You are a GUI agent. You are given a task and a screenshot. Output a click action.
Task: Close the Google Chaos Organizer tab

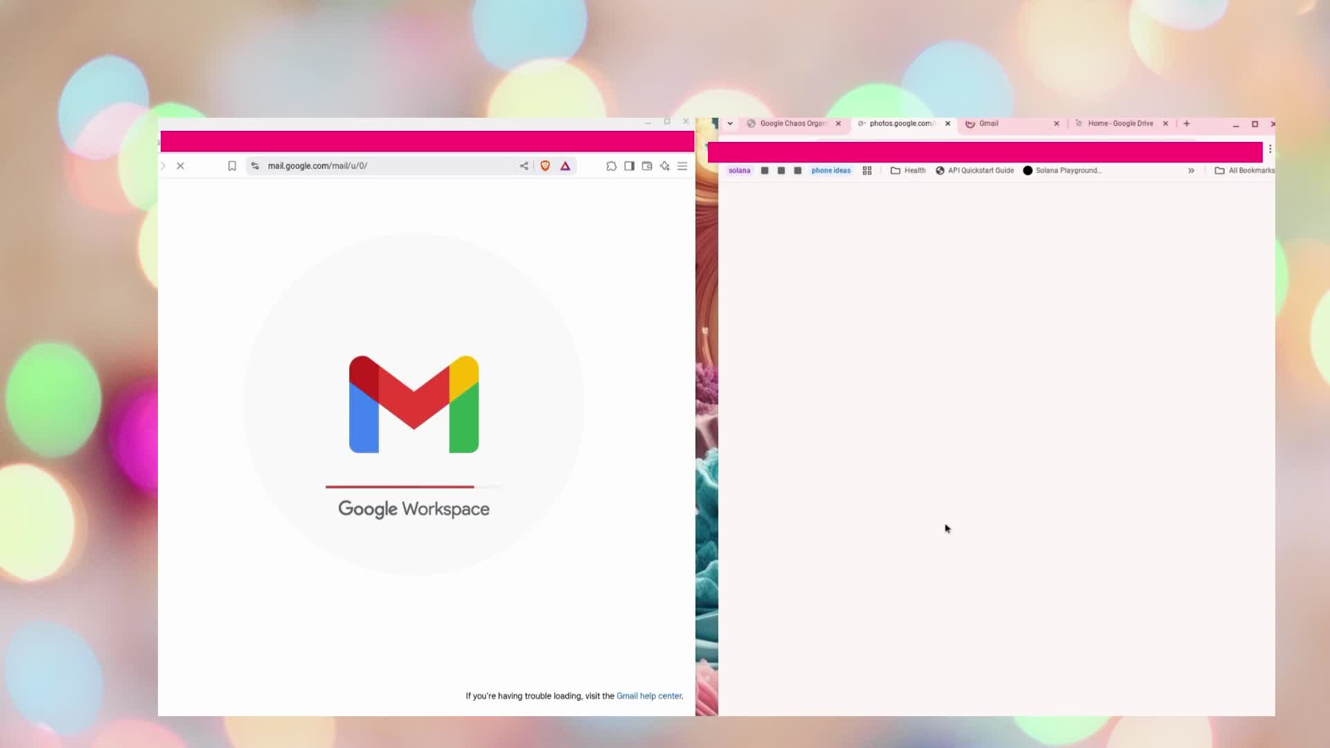click(x=838, y=124)
